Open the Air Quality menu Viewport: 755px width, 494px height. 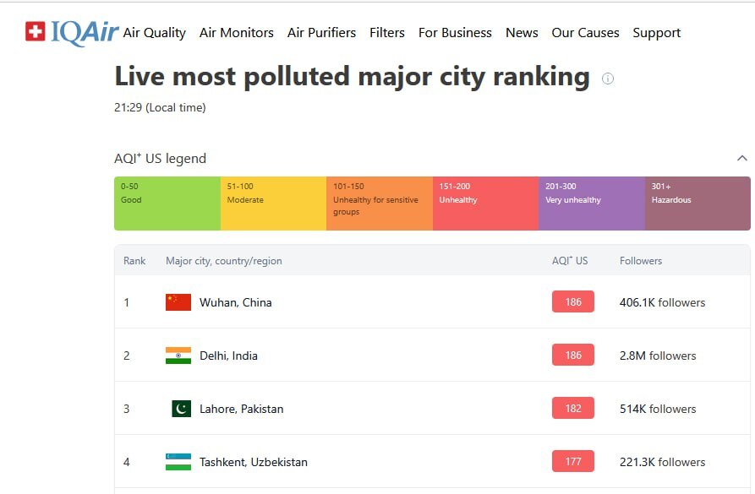point(154,33)
